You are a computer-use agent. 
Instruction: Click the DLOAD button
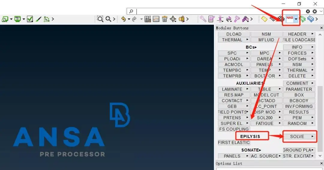[234, 34]
